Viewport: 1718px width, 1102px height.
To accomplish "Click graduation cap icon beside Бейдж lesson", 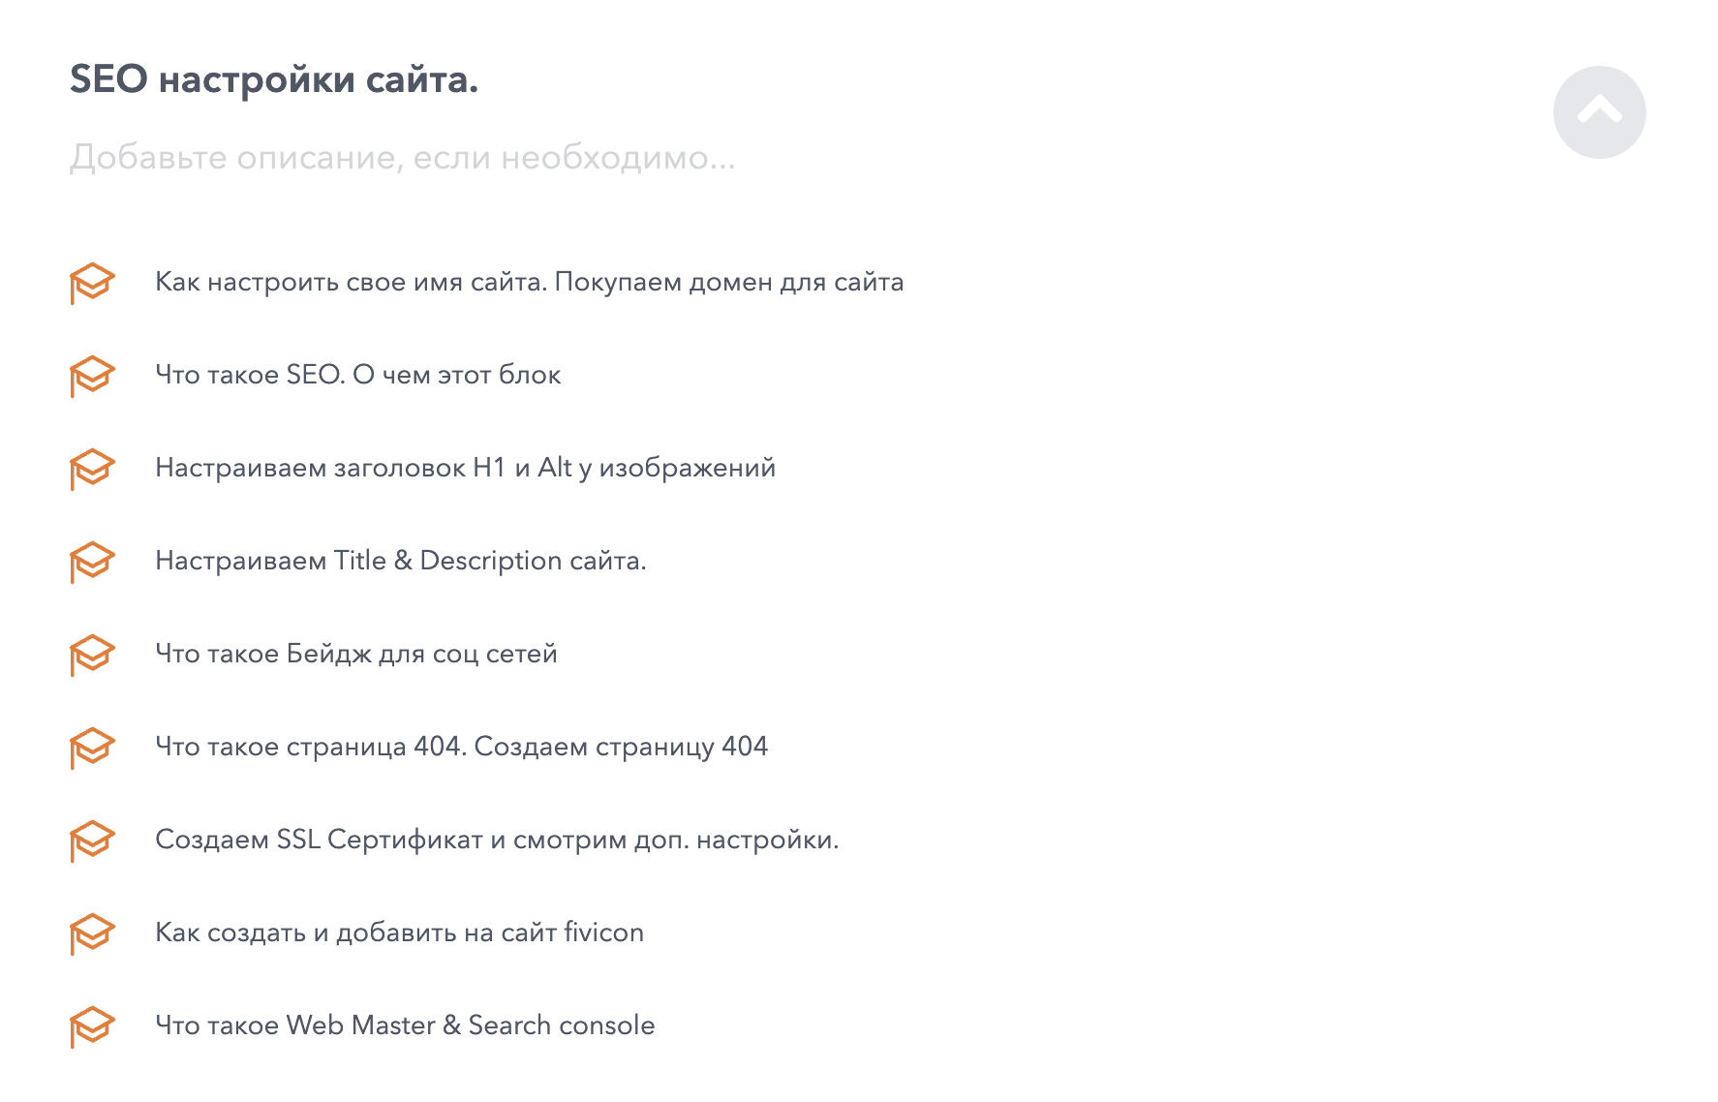I will pyautogui.click(x=92, y=655).
